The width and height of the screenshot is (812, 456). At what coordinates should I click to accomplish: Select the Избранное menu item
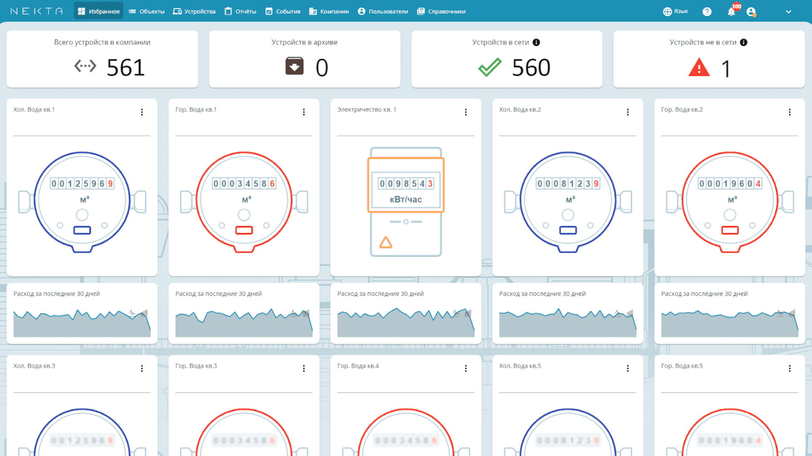coord(99,12)
